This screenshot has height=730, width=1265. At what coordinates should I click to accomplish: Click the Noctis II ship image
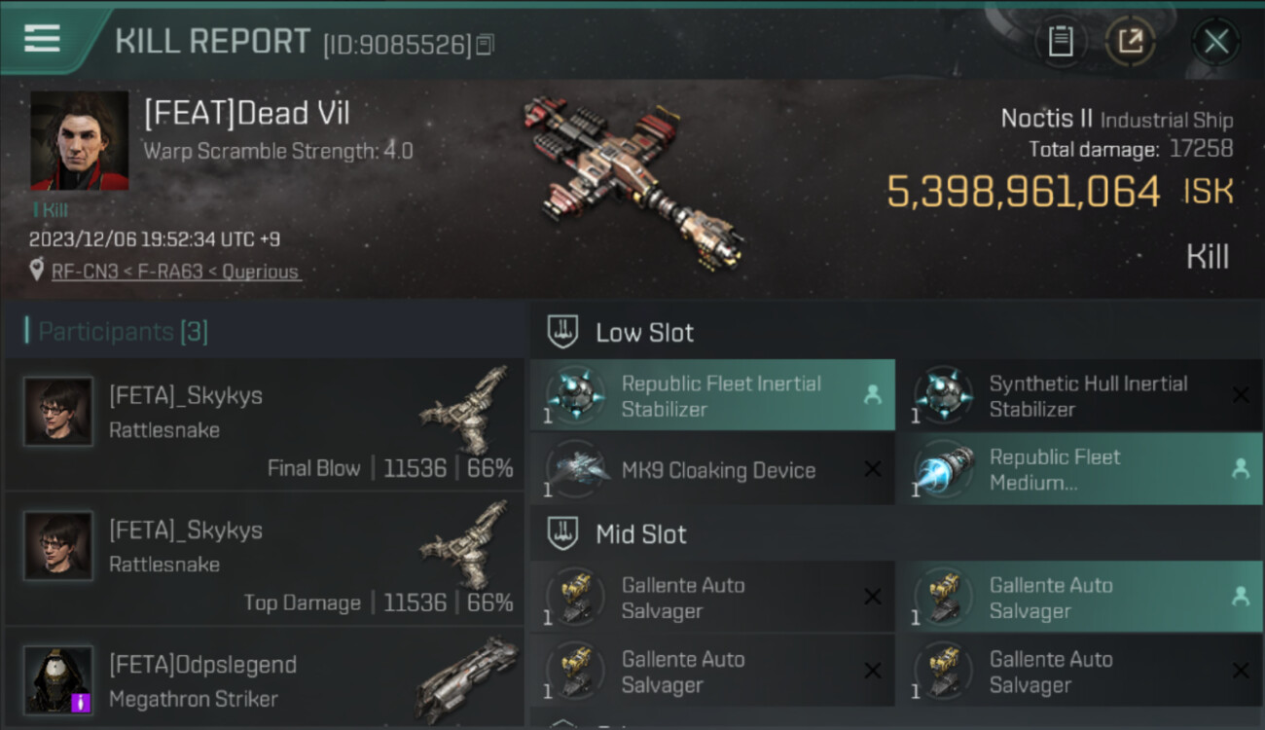tap(632, 180)
